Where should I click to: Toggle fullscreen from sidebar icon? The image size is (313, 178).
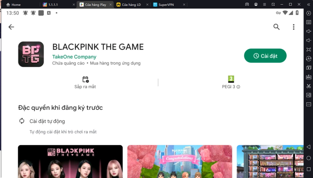(x=309, y=50)
